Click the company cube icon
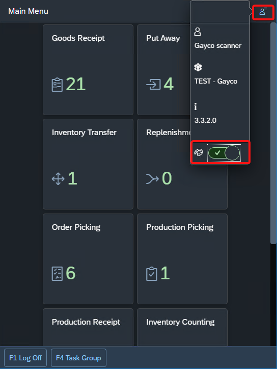 pos(198,67)
